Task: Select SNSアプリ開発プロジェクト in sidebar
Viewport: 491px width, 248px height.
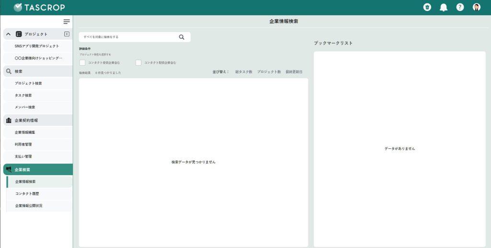Action: tap(37, 46)
